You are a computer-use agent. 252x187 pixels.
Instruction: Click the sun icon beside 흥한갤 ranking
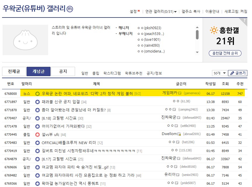pyautogui.click(x=215, y=30)
